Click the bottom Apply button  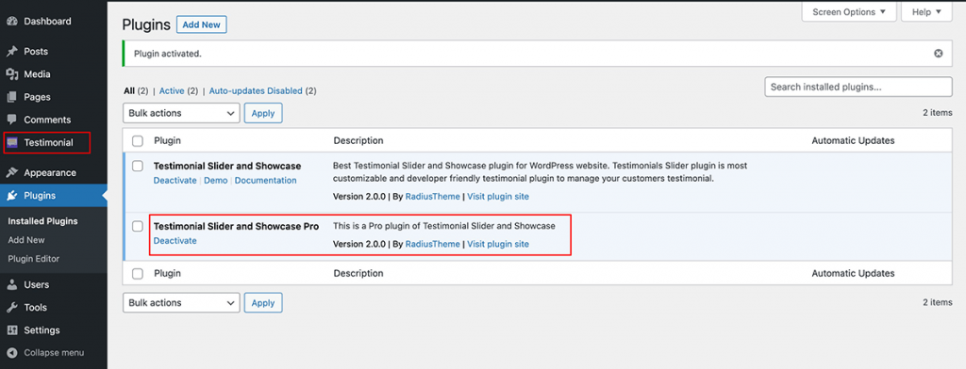tap(263, 302)
